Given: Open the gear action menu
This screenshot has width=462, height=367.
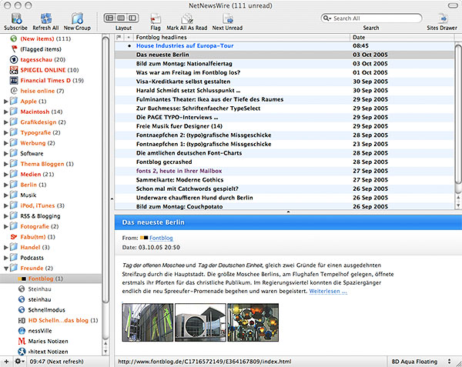Looking at the screenshot, I should pos(19,362).
